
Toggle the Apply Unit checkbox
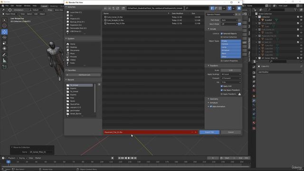point(222,86)
